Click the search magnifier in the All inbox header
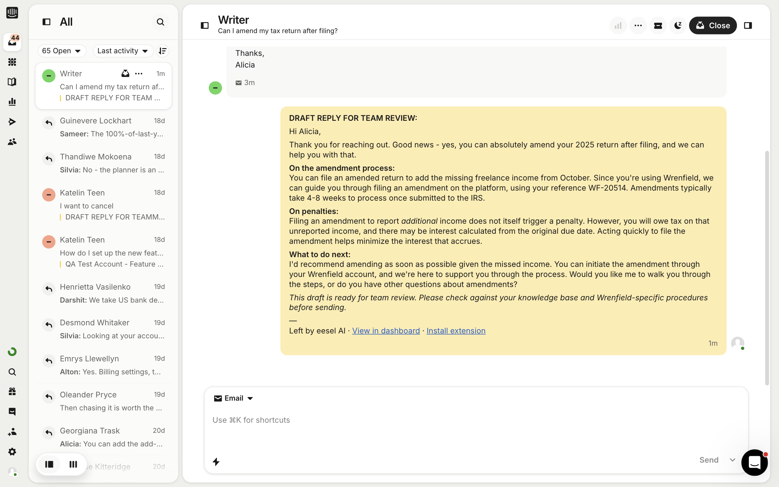This screenshot has height=487, width=779. pyautogui.click(x=160, y=22)
